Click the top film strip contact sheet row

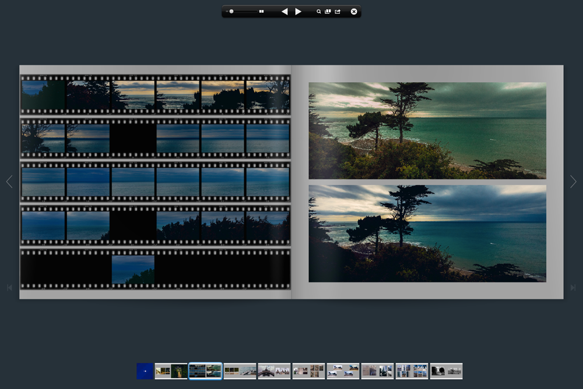pyautogui.click(x=155, y=94)
